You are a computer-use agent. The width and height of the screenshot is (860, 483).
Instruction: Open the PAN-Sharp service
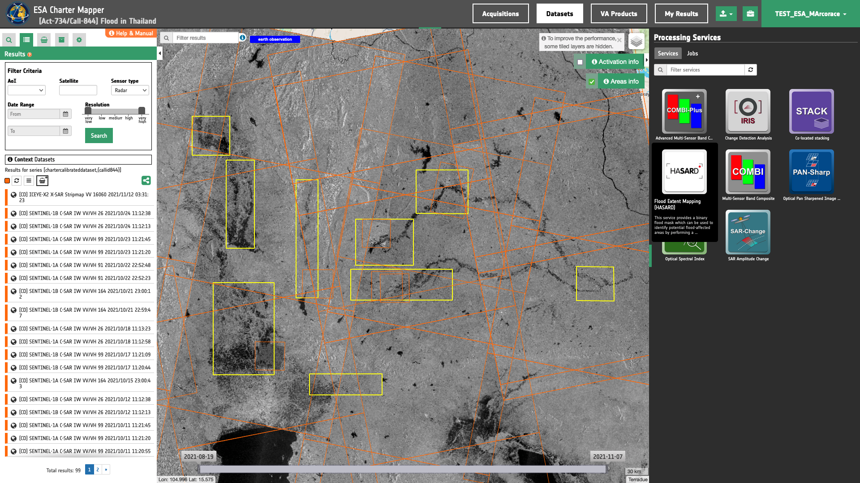(811, 172)
